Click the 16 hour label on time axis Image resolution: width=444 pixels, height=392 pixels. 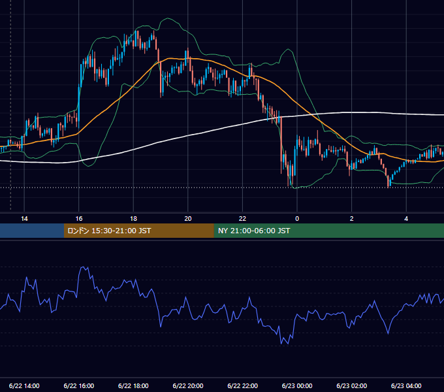[x=79, y=219]
